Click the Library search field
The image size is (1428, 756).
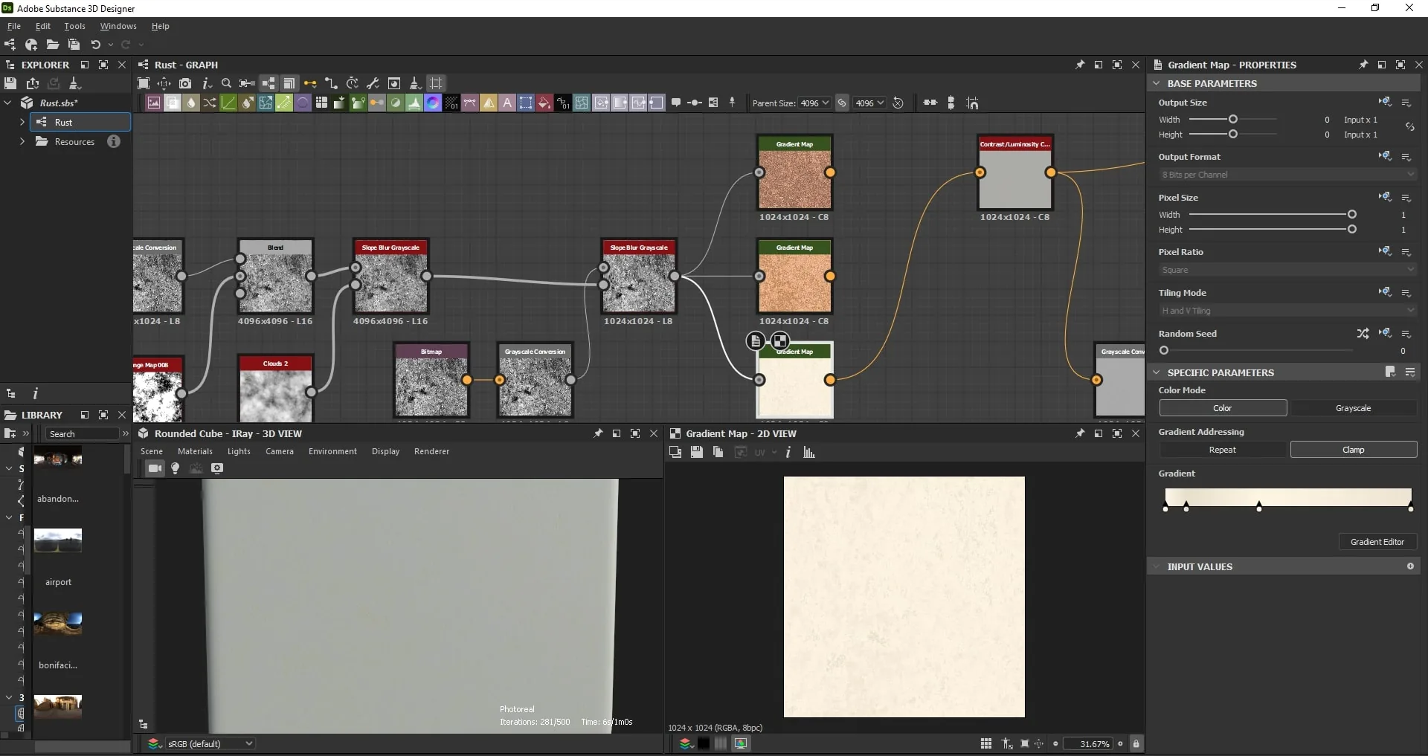83,433
